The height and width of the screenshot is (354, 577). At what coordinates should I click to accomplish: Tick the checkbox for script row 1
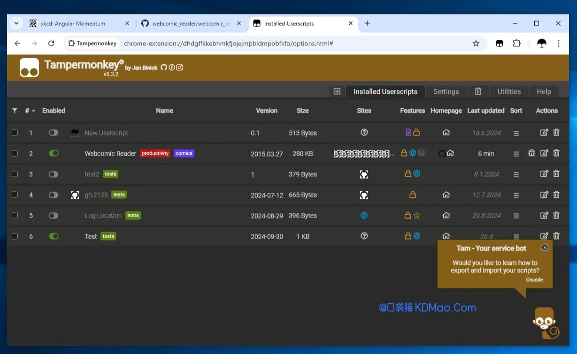[15, 133]
